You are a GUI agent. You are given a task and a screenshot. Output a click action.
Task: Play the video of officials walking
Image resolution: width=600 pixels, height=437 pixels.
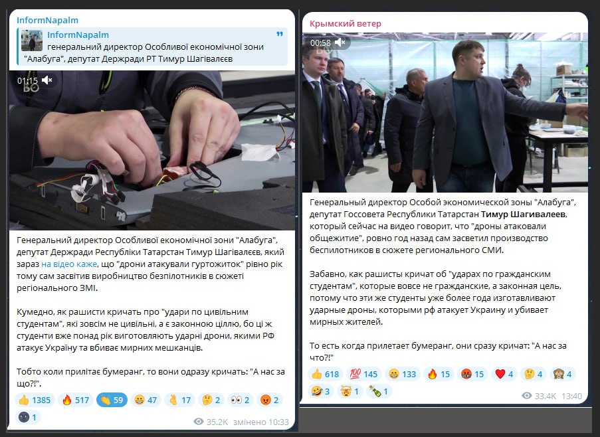click(x=445, y=112)
